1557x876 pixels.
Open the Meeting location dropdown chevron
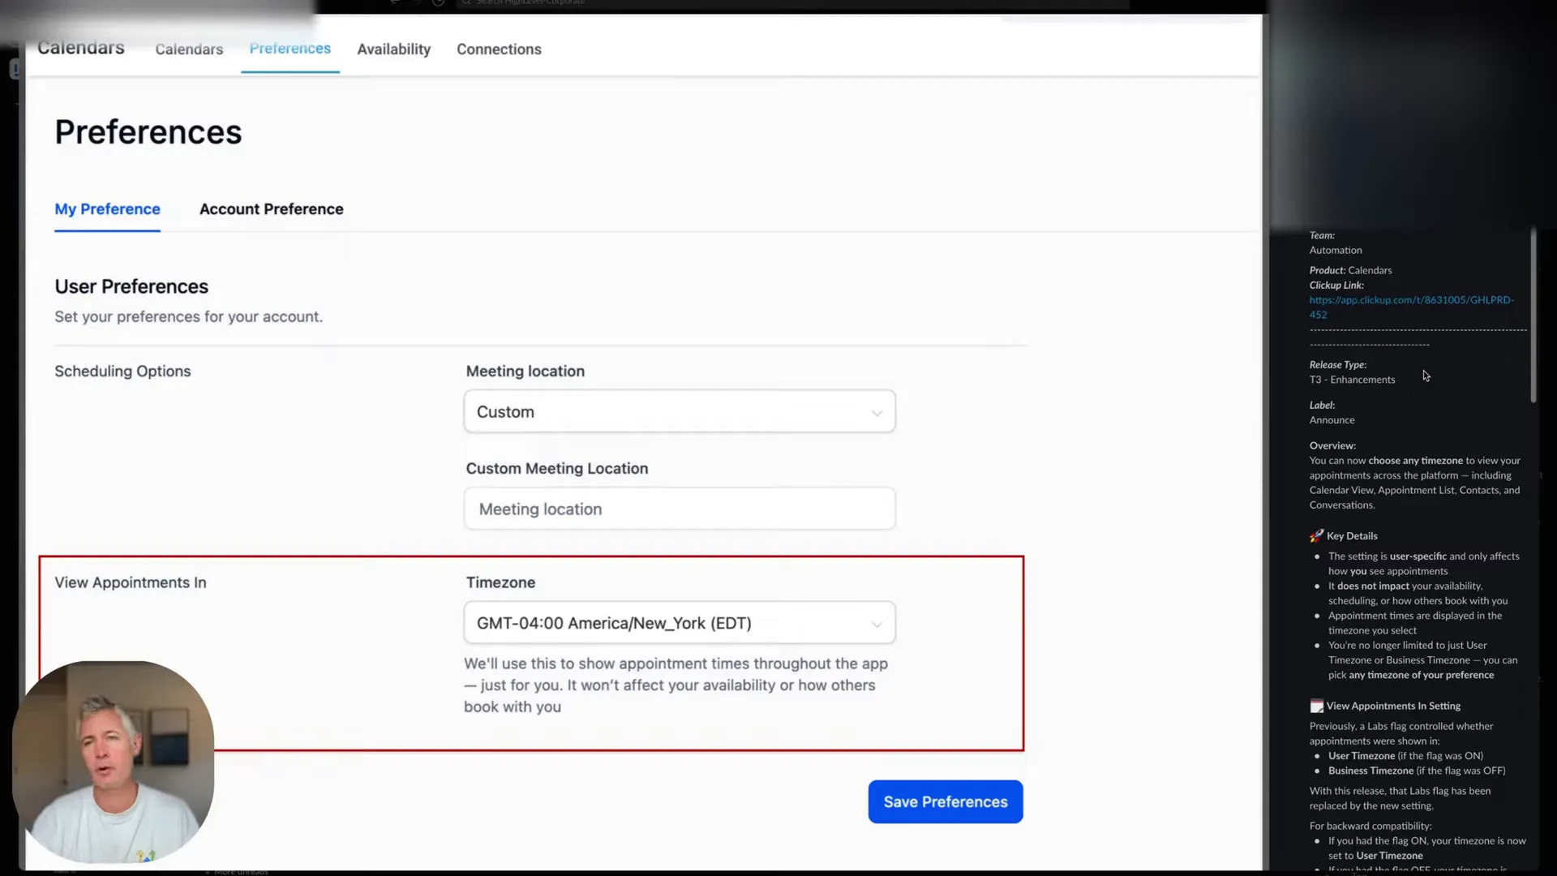coord(877,413)
